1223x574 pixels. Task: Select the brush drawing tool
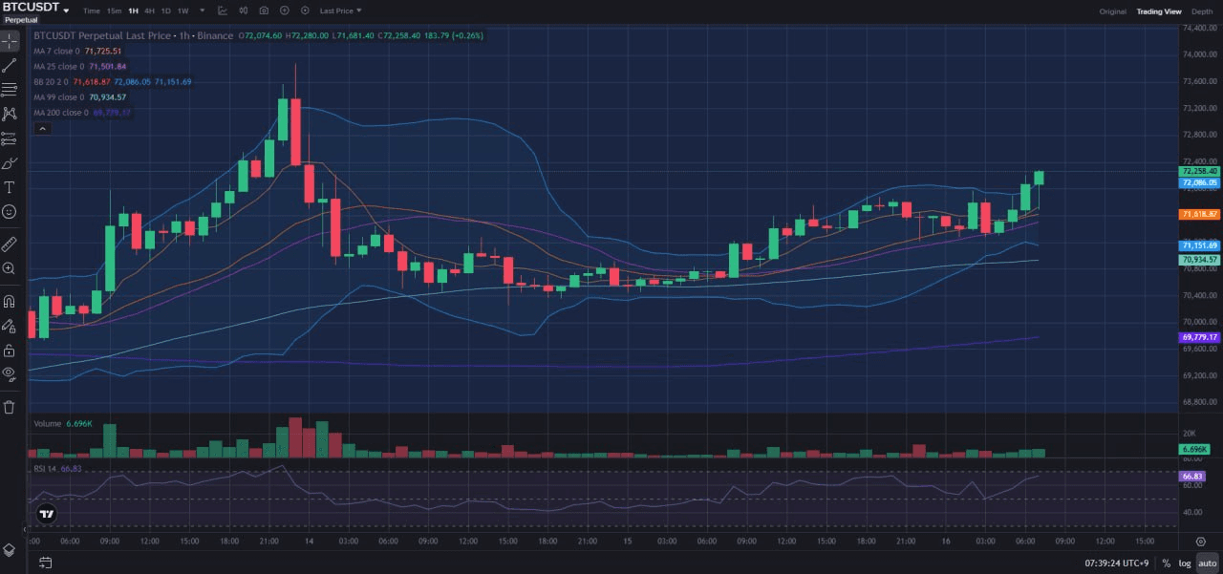(x=10, y=163)
